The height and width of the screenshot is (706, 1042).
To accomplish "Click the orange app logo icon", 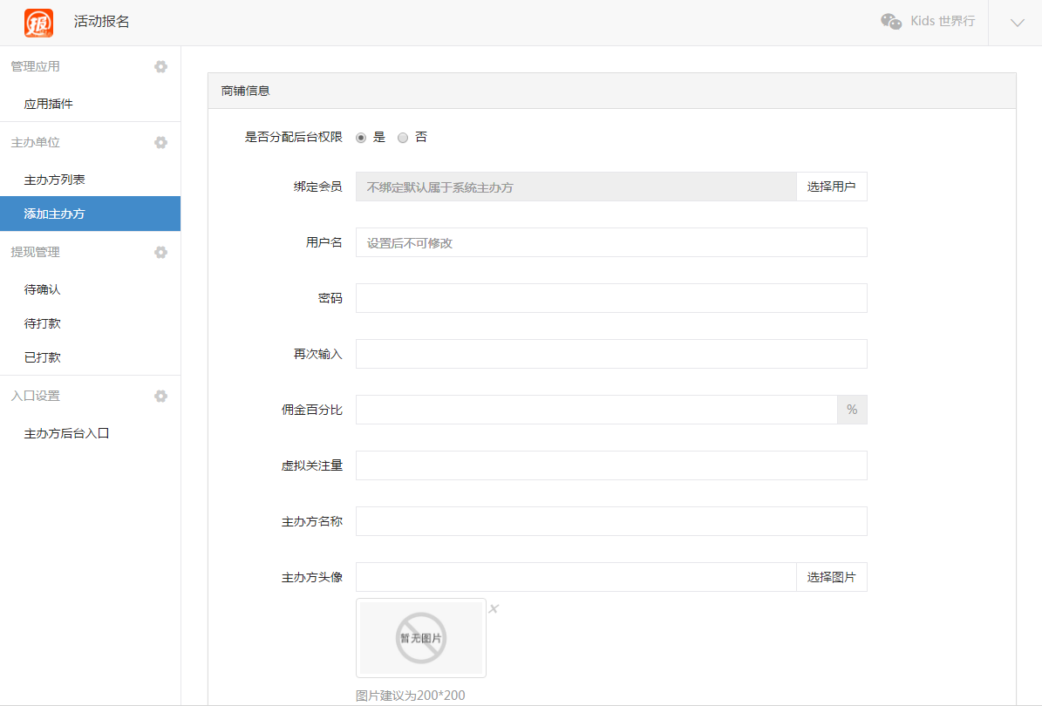I will 38,23.
